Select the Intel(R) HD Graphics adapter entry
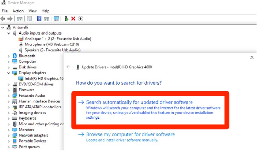Viewport: 257px width, 152px height. [x=44, y=78]
